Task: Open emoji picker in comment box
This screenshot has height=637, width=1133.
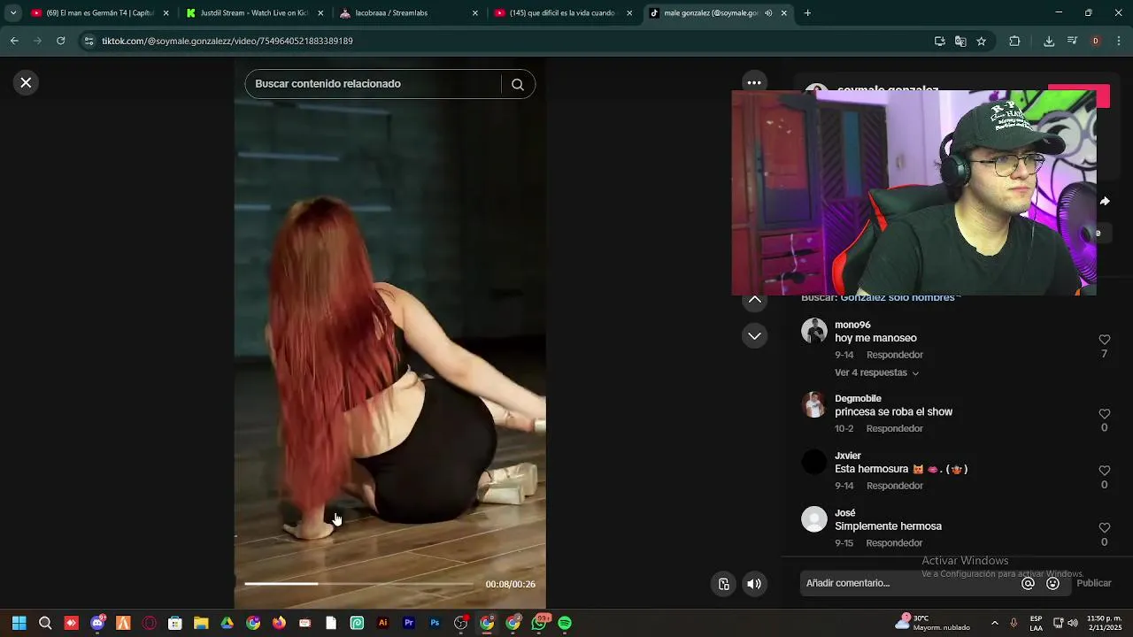Action: [x=1053, y=583]
